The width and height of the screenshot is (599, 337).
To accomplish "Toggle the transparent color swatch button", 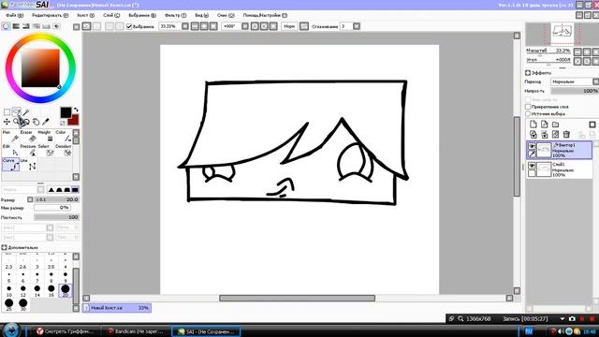I will click(x=63, y=123).
